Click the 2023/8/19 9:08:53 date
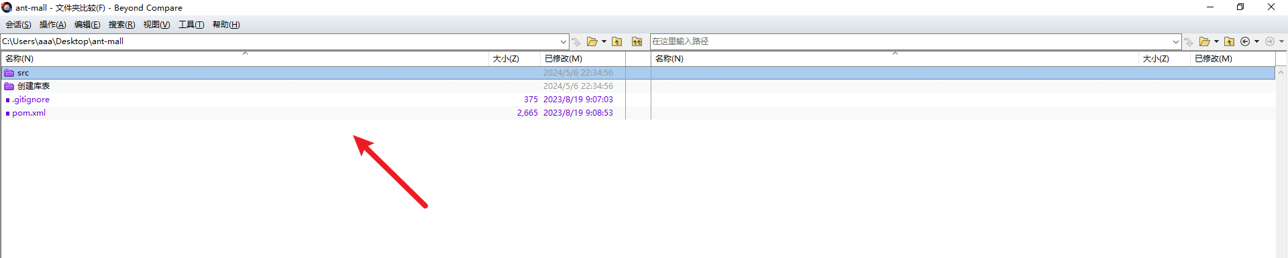The height and width of the screenshot is (258, 1288). click(x=578, y=113)
